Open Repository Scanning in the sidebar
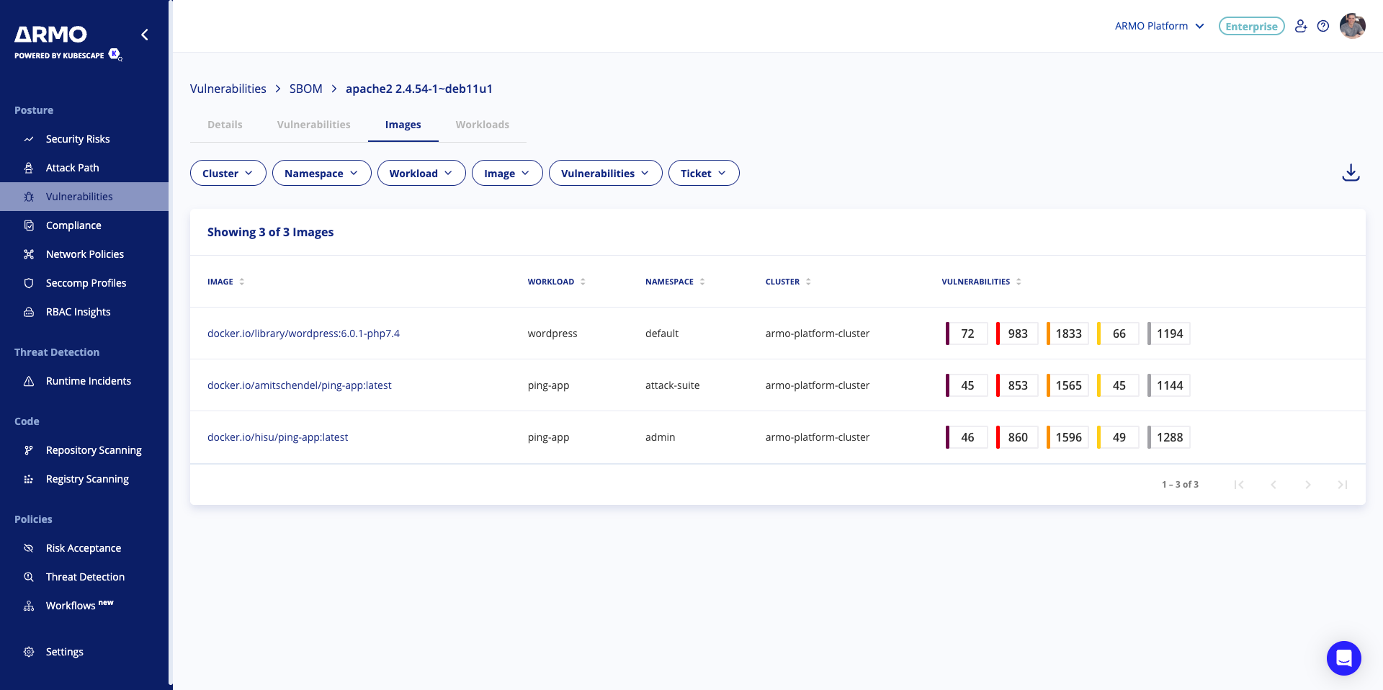The image size is (1383, 690). [94, 450]
